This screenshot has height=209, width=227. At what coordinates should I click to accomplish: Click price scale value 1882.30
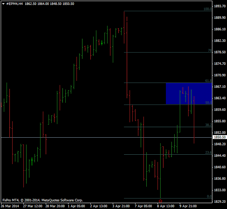pyautogui.click(x=220, y=41)
